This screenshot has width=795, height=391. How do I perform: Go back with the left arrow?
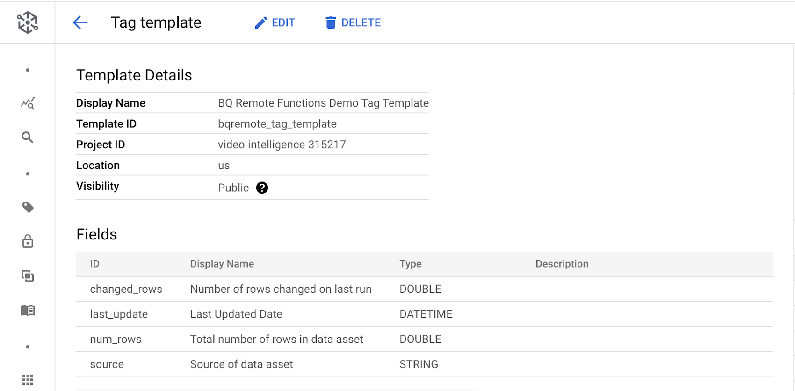pos(80,22)
